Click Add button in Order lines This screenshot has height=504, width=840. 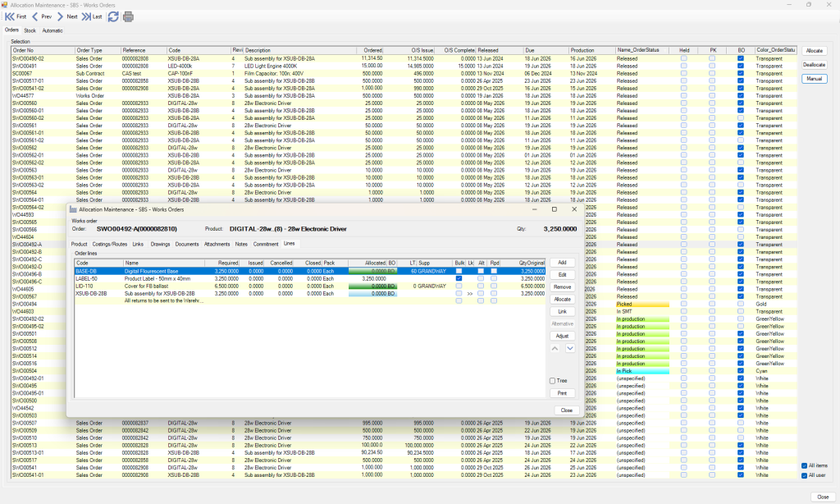(562, 263)
